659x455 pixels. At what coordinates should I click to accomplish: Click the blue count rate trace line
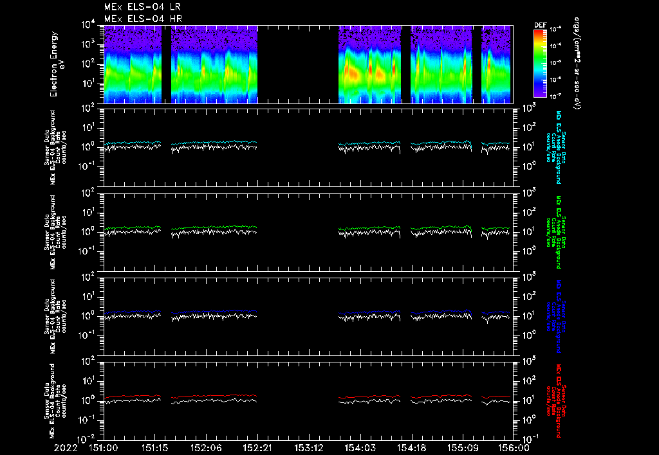(x=214, y=312)
